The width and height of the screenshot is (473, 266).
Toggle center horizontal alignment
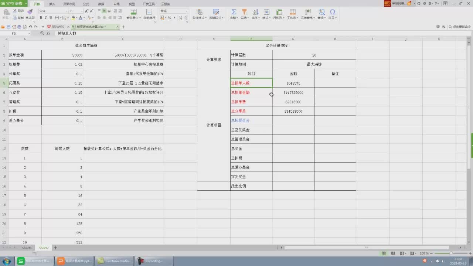105,18
